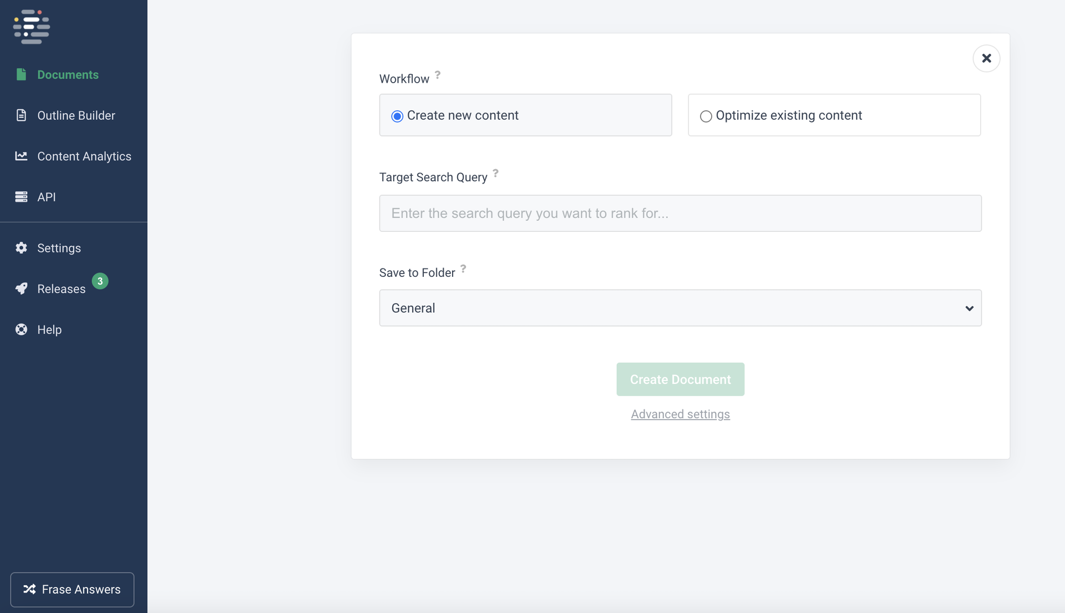Click the Outline Builder page icon
Viewport: 1065px width, 613px height.
[21, 115]
